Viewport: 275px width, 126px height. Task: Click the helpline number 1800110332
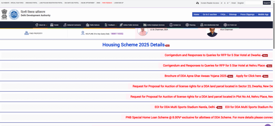pos(117,34)
